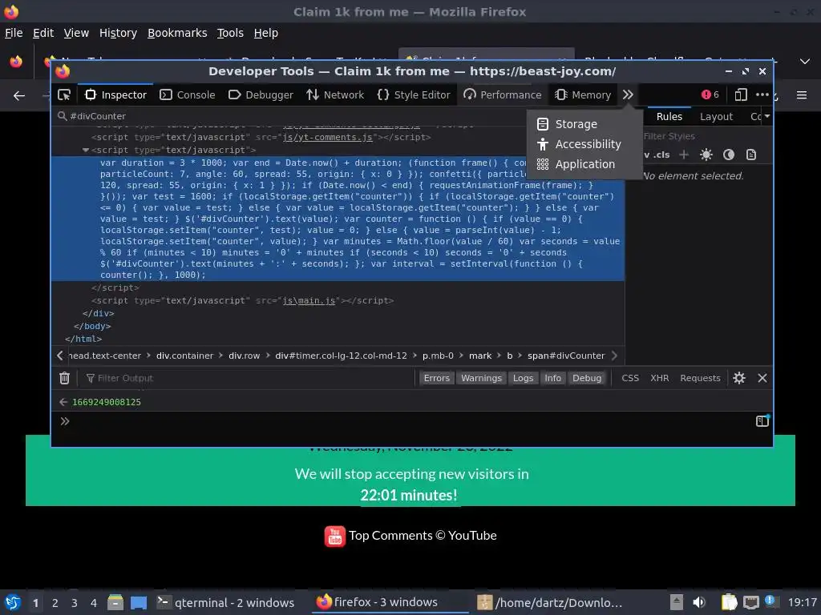821x615 pixels.
Task: Select p.mb-0 in the breadcrumbs
Action: tap(438, 356)
